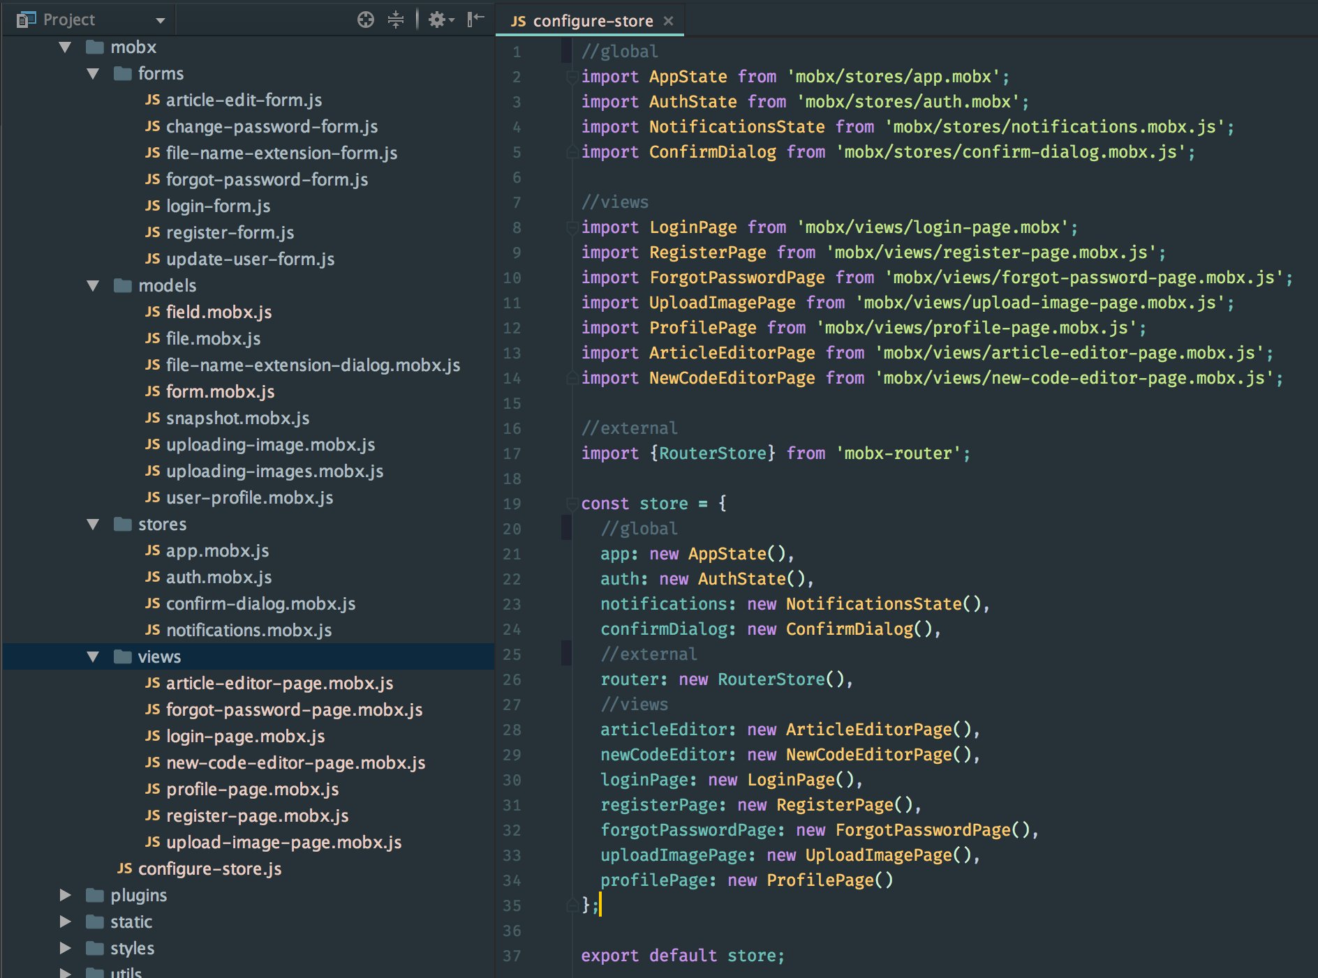Open article-editor-page.mobx.js
The image size is (1318, 978).
point(279,683)
